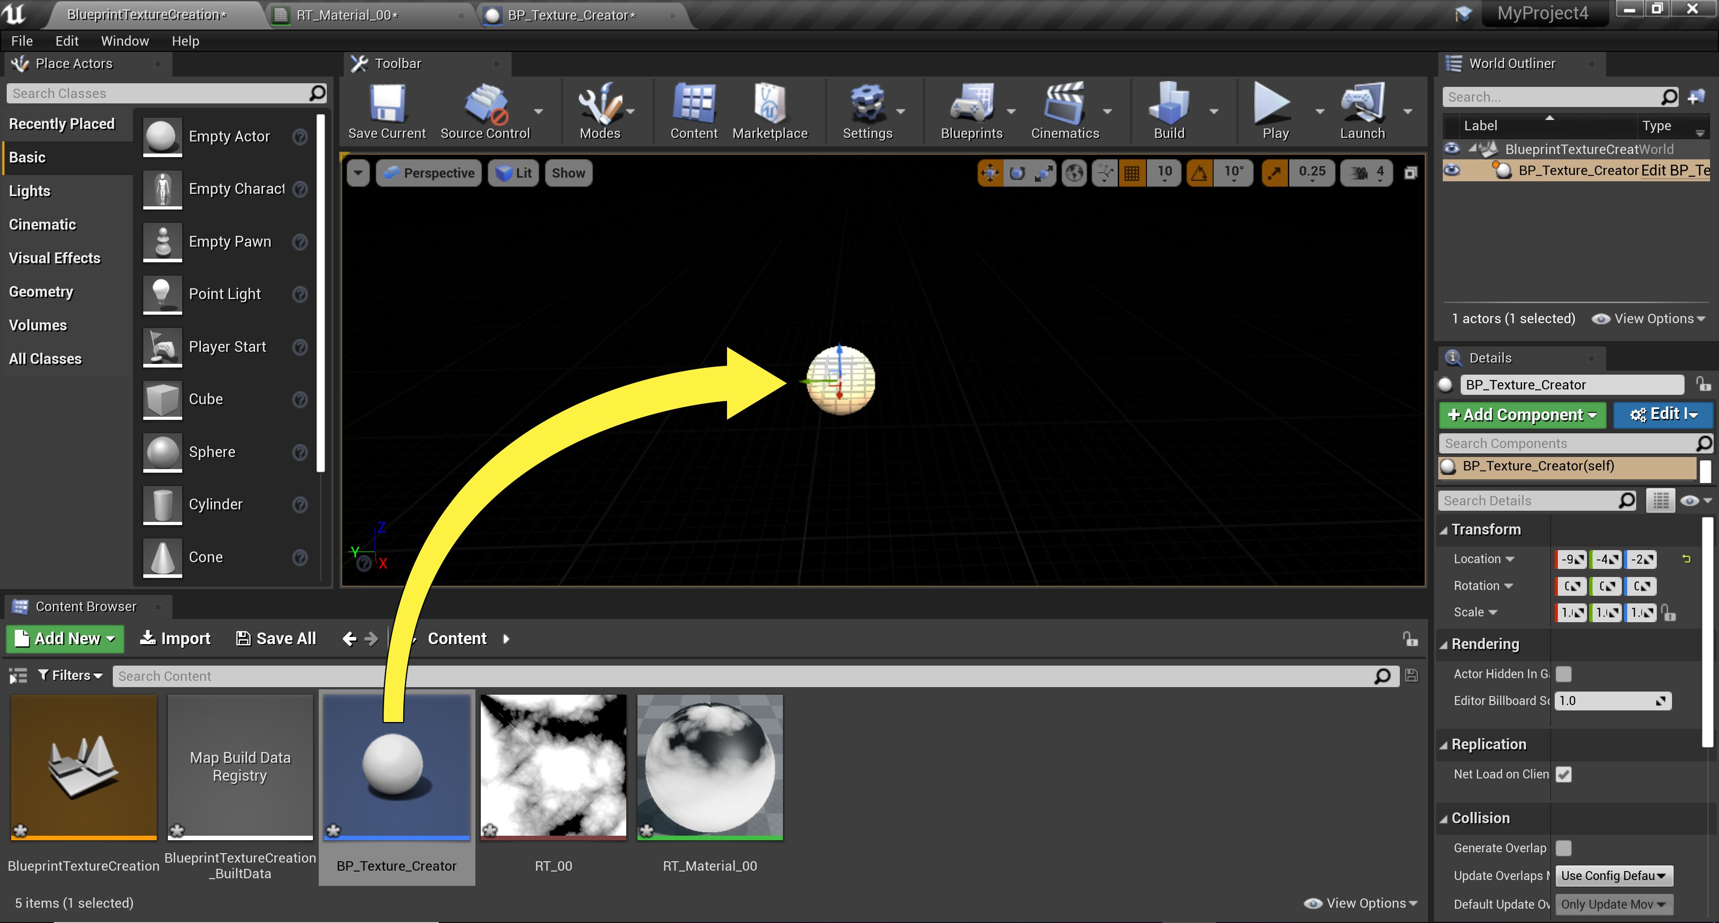This screenshot has width=1719, height=923.
Task: Open the Perspective viewport dropdown
Action: point(428,173)
